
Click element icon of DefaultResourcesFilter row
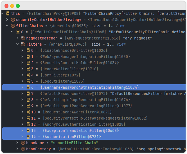pyautogui.click(x=28, y=94)
